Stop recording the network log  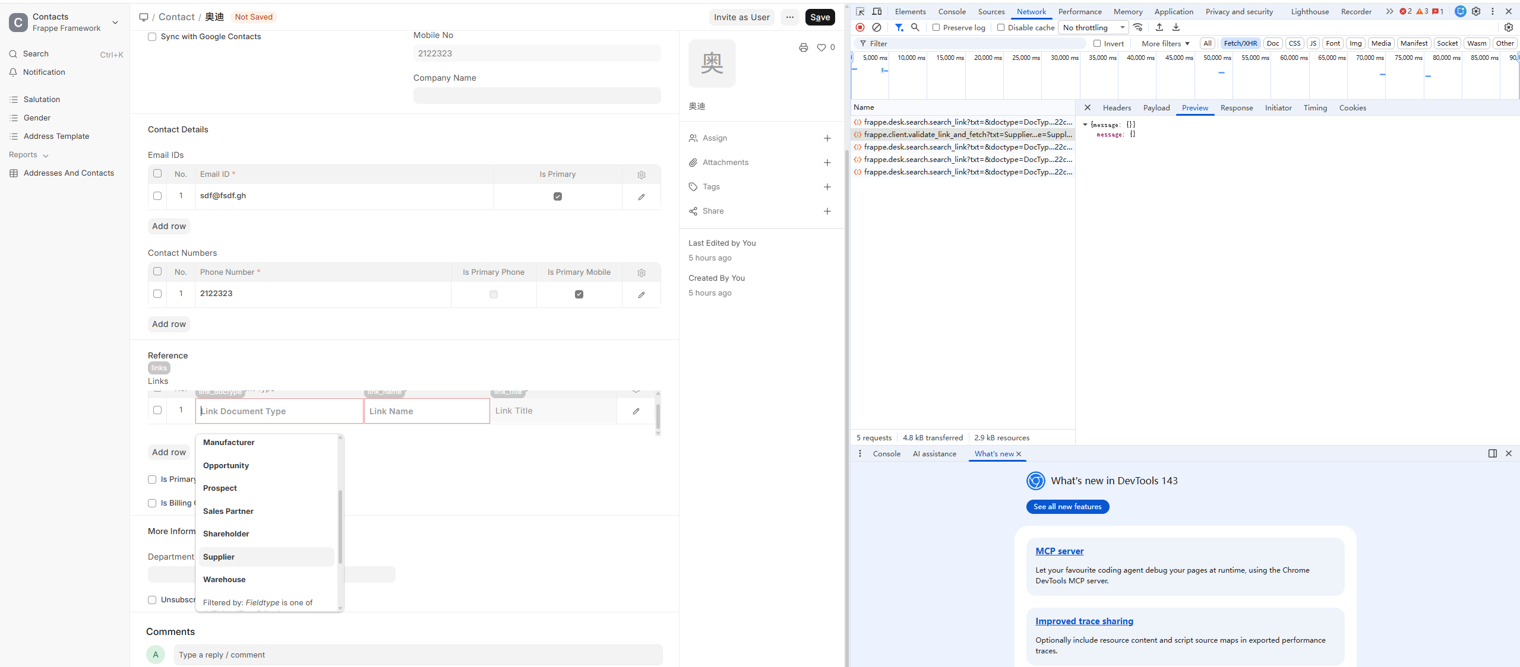point(859,27)
